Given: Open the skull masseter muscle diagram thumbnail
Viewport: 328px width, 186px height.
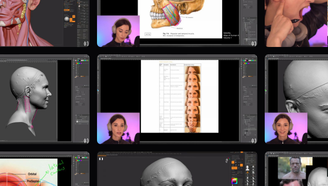Looking at the screenshot, I should (177, 23).
